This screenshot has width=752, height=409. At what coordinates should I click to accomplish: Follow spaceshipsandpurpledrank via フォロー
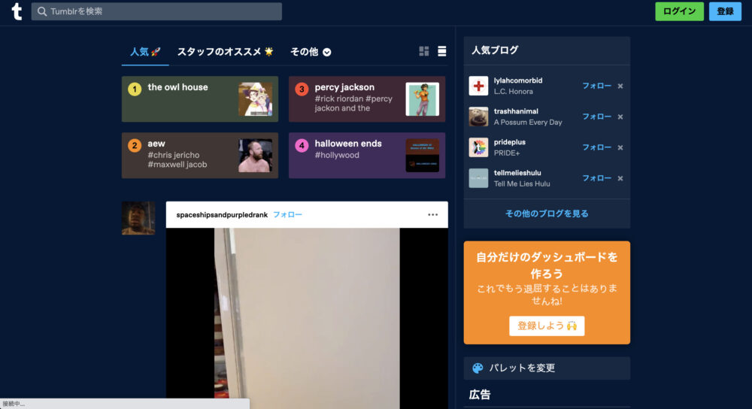click(x=287, y=215)
